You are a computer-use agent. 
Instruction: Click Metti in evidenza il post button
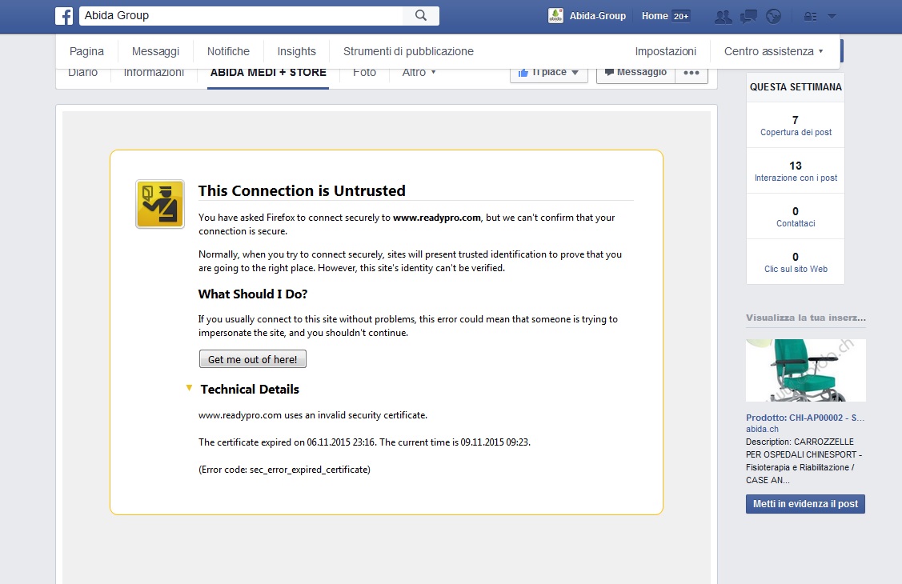pyautogui.click(x=805, y=504)
